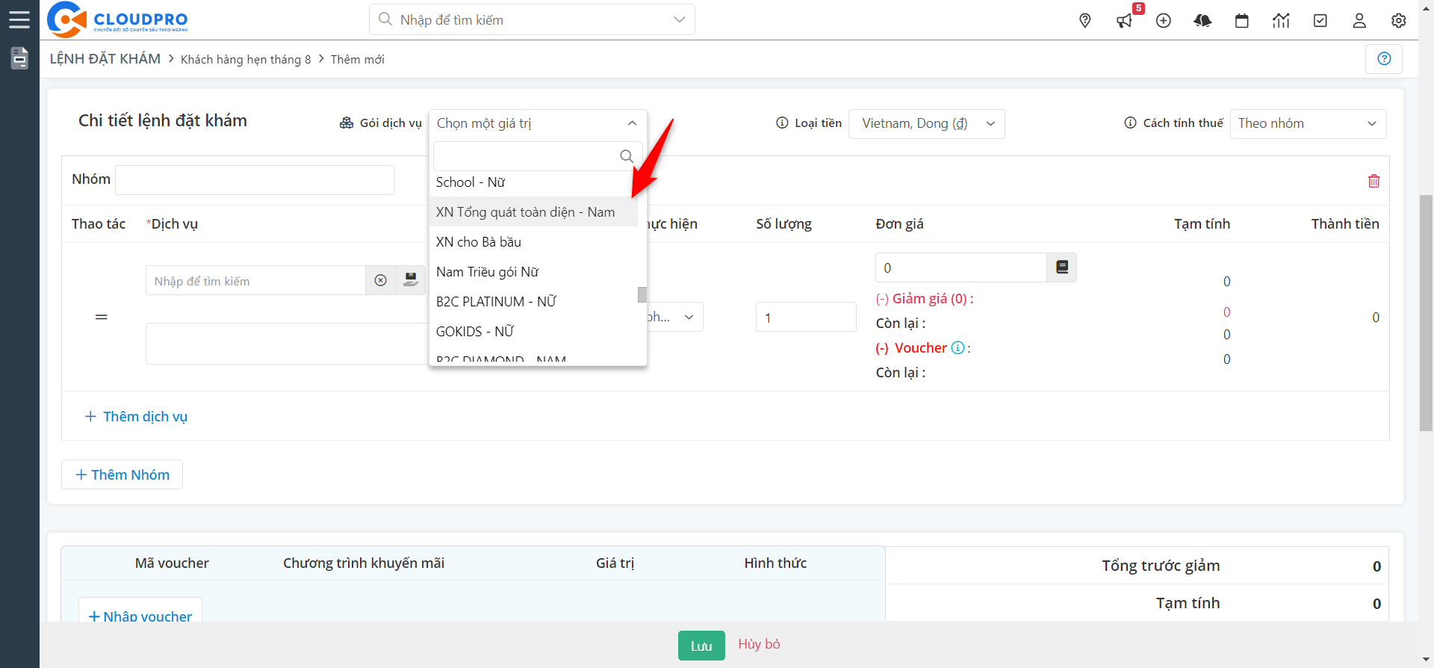
Task: Open the Loại tiền currency dropdown
Action: 926,124
